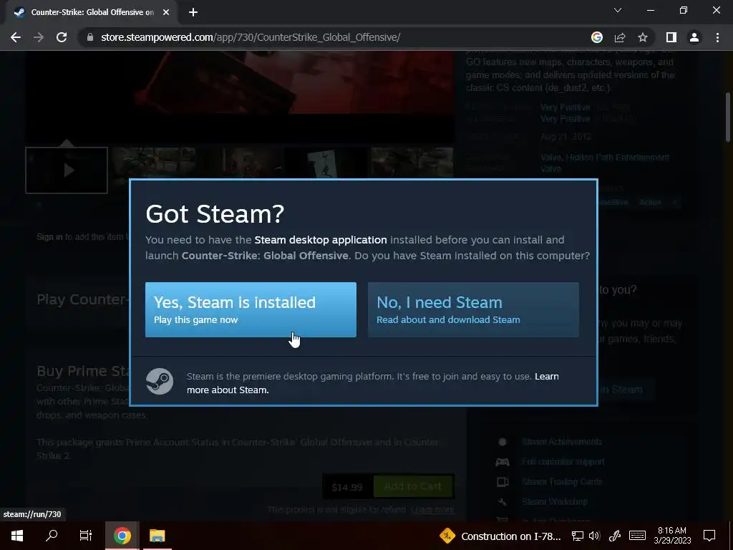The image size is (733, 550).
Task: Open the clock showing 8:16 AM
Action: 672,536
